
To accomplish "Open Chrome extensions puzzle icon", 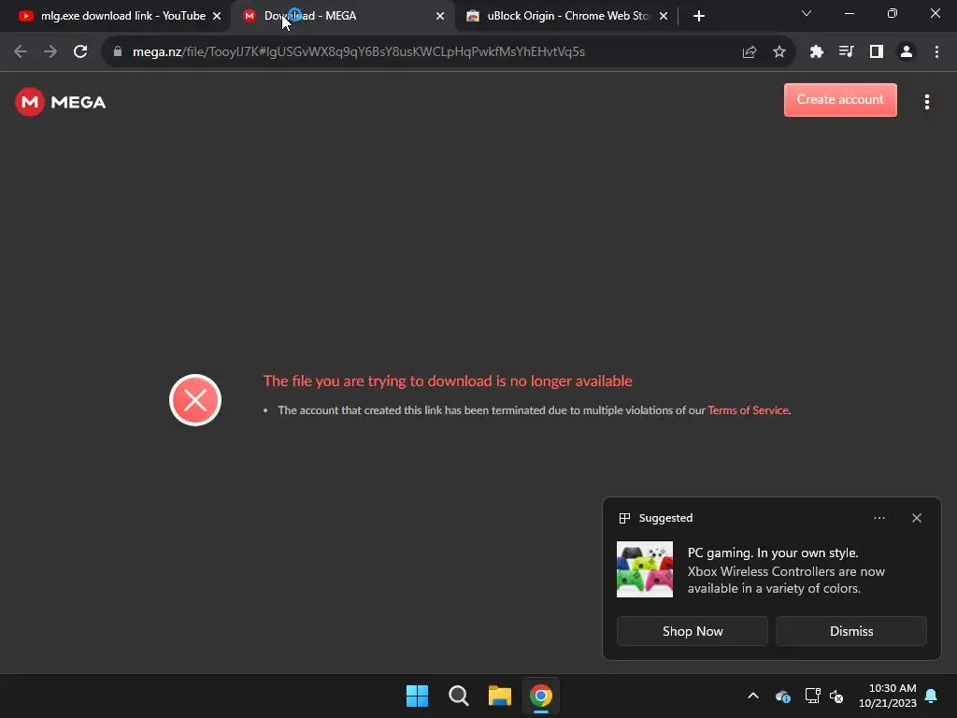I will pyautogui.click(x=816, y=52).
